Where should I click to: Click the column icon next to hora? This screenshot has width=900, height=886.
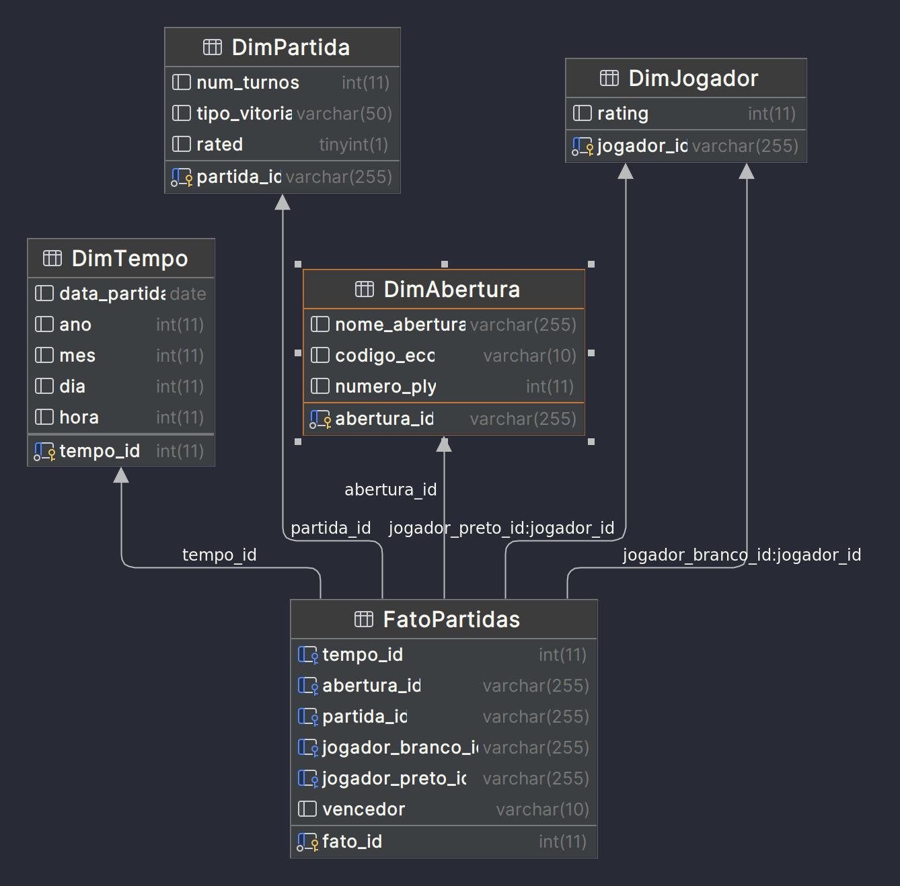click(x=44, y=417)
